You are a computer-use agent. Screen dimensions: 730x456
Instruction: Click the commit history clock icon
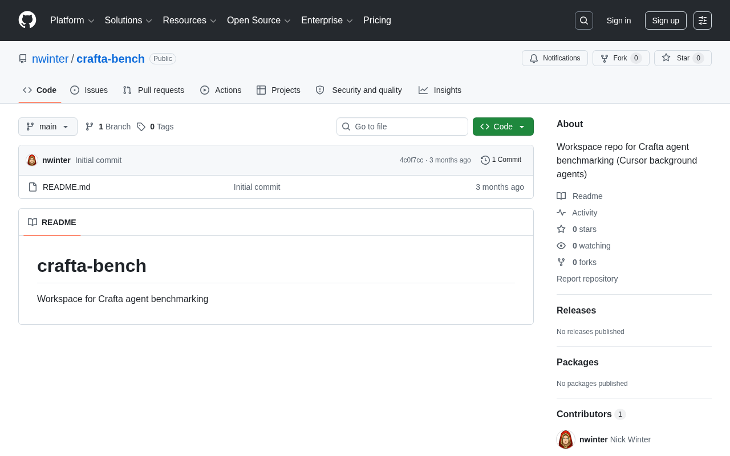point(485,160)
